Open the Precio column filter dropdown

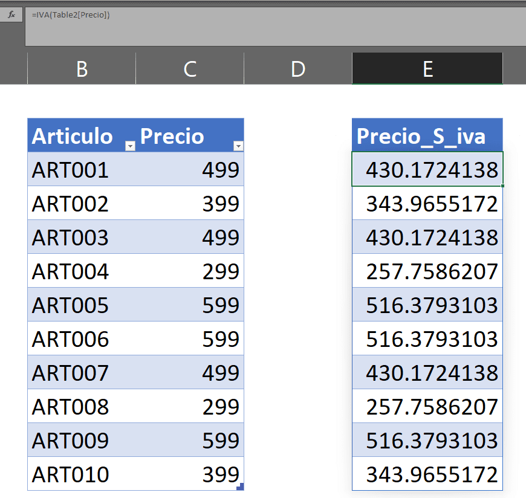(238, 146)
